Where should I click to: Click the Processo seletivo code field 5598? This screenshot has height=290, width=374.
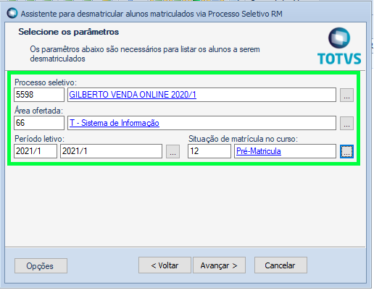point(39,95)
